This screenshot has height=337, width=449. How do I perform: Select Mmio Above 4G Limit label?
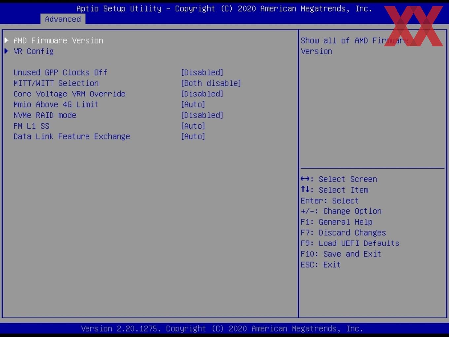(56, 104)
